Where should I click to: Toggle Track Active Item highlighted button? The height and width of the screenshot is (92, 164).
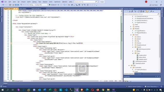pos(147,11)
